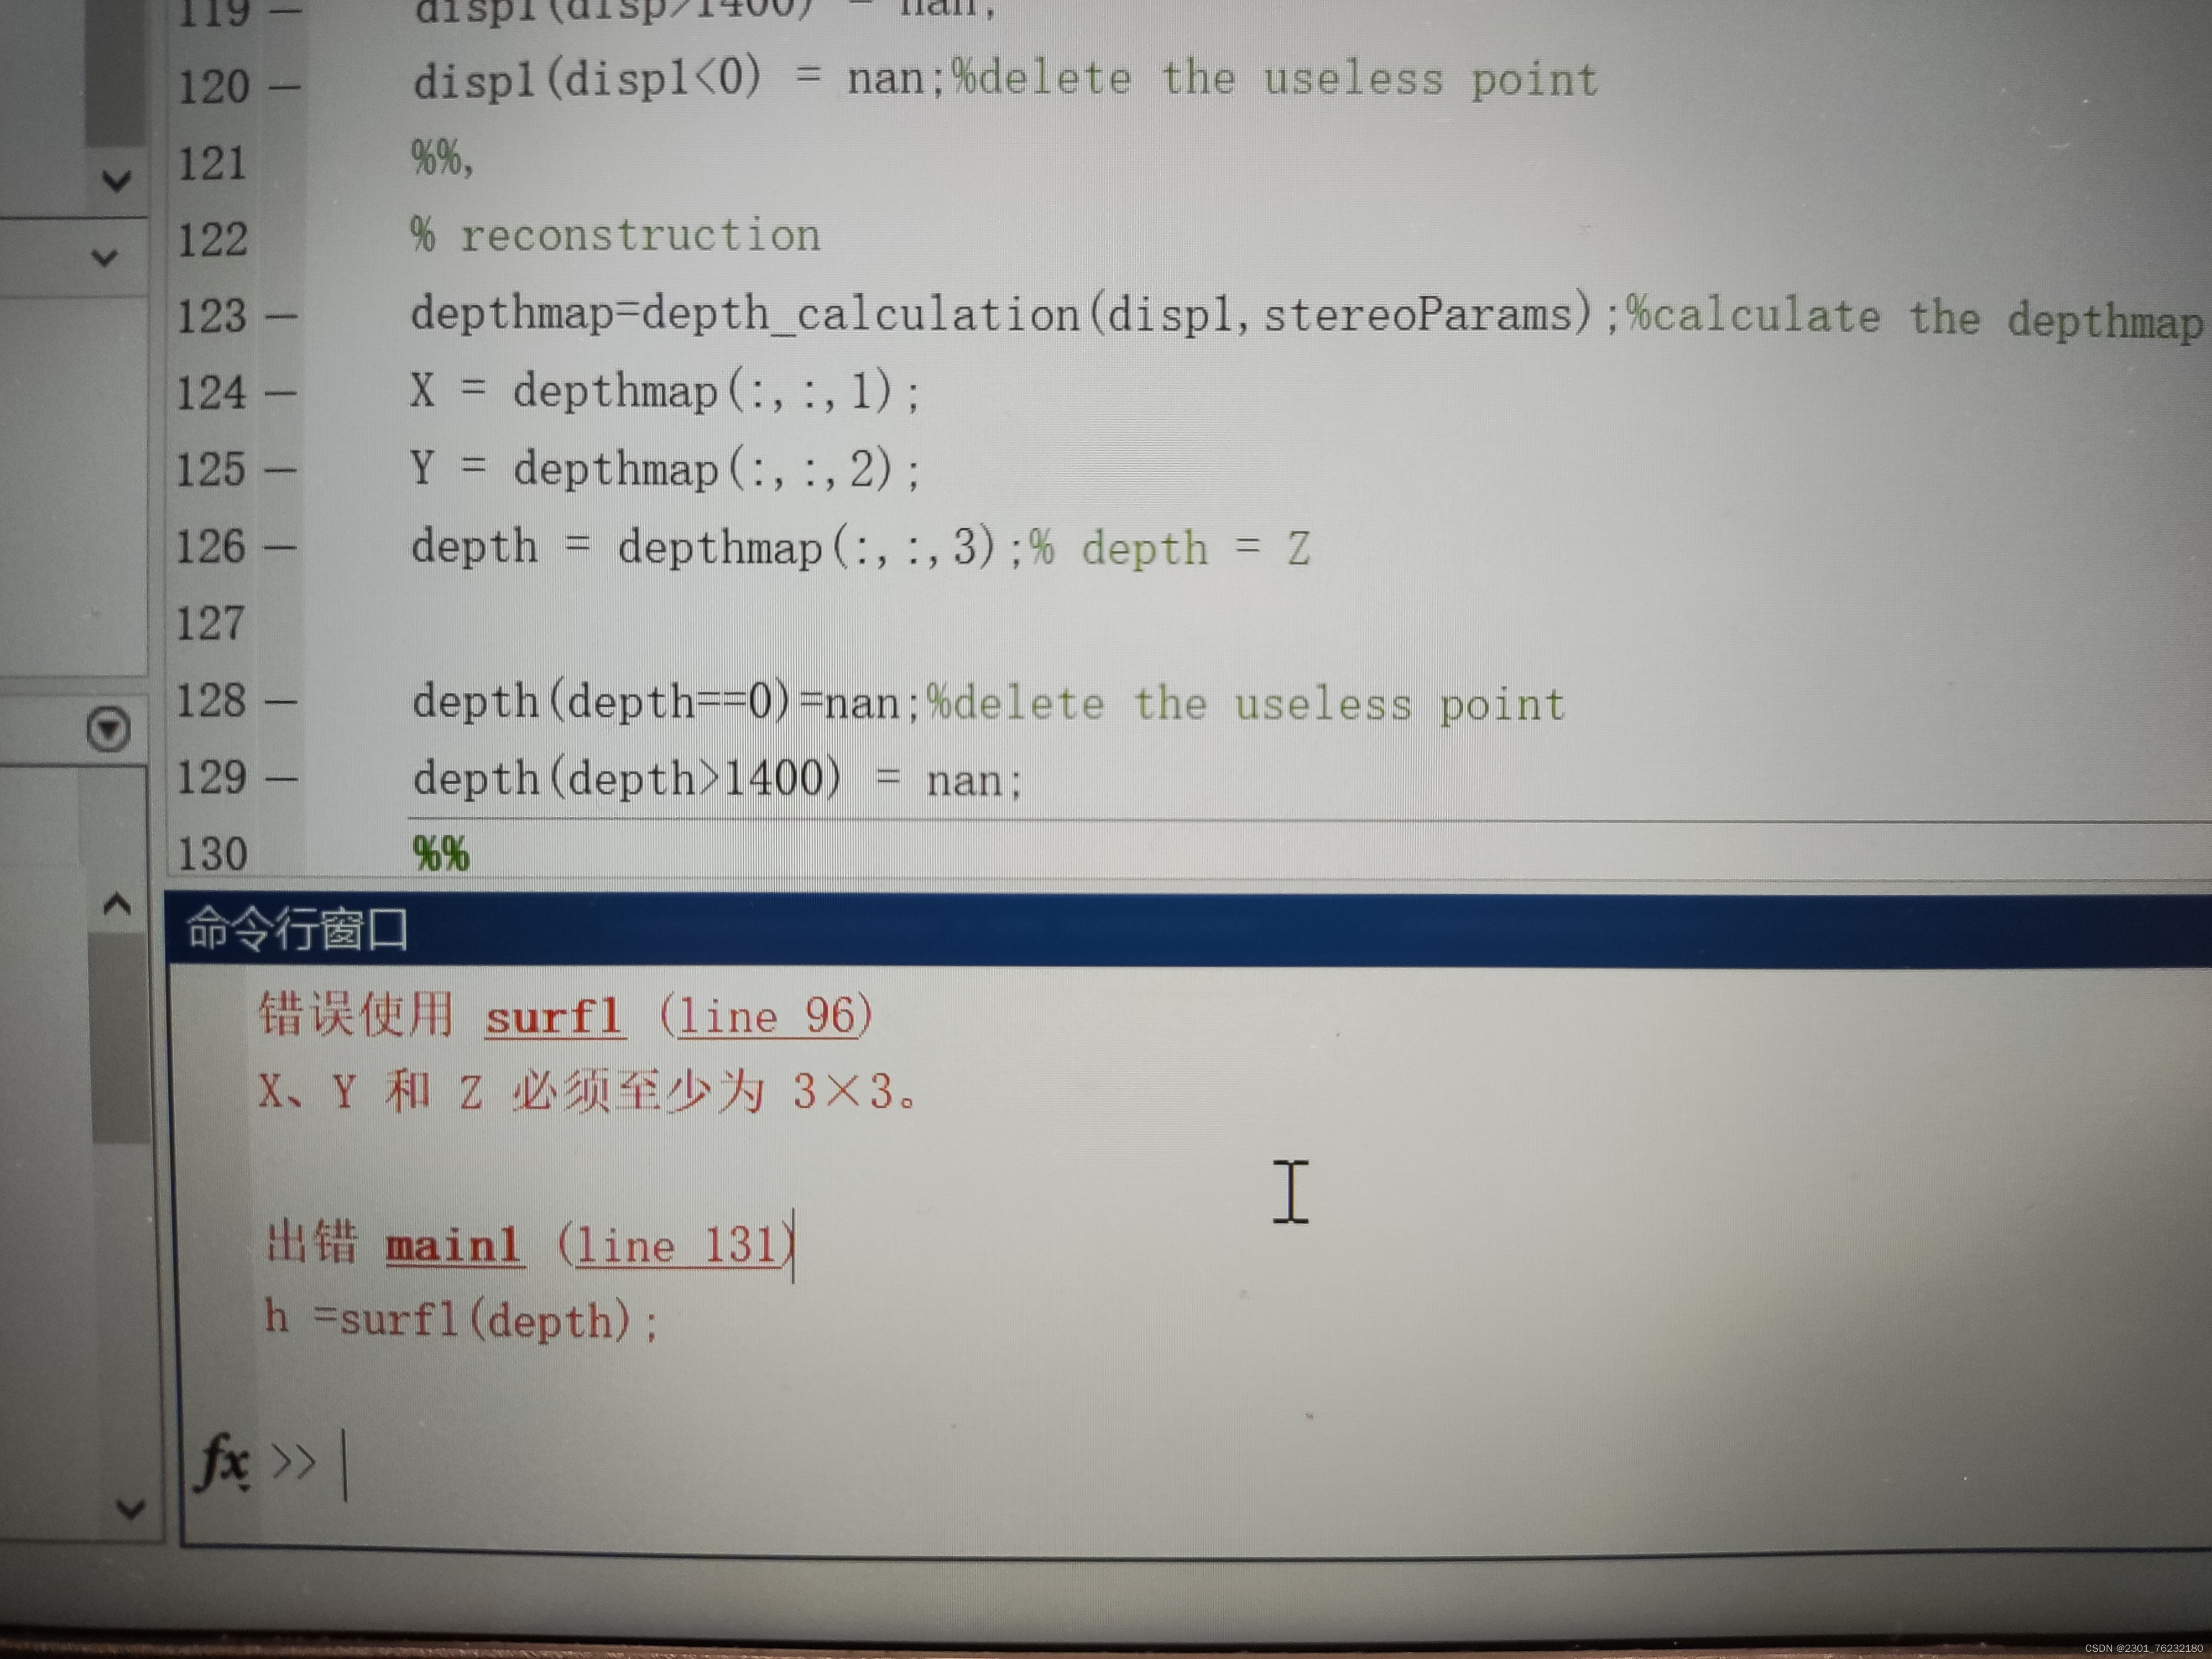Open the 'line 96' error link

click(x=767, y=1016)
